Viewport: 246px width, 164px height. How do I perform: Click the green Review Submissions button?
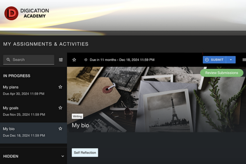pos(221,73)
